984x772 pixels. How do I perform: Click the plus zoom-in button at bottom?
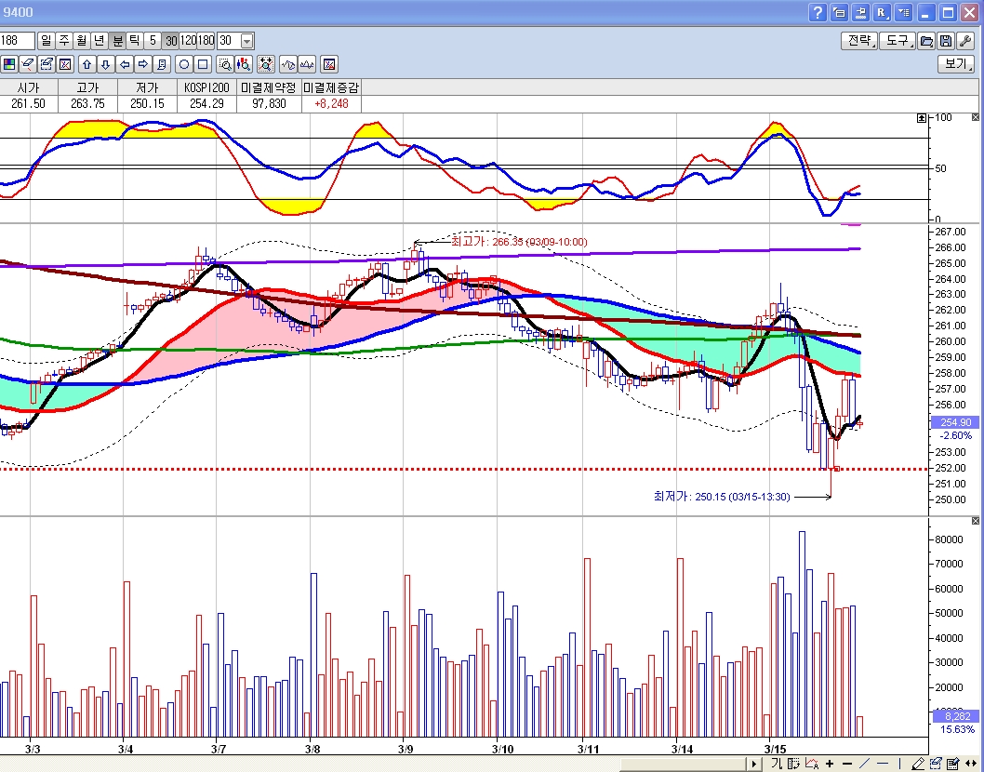click(x=830, y=764)
